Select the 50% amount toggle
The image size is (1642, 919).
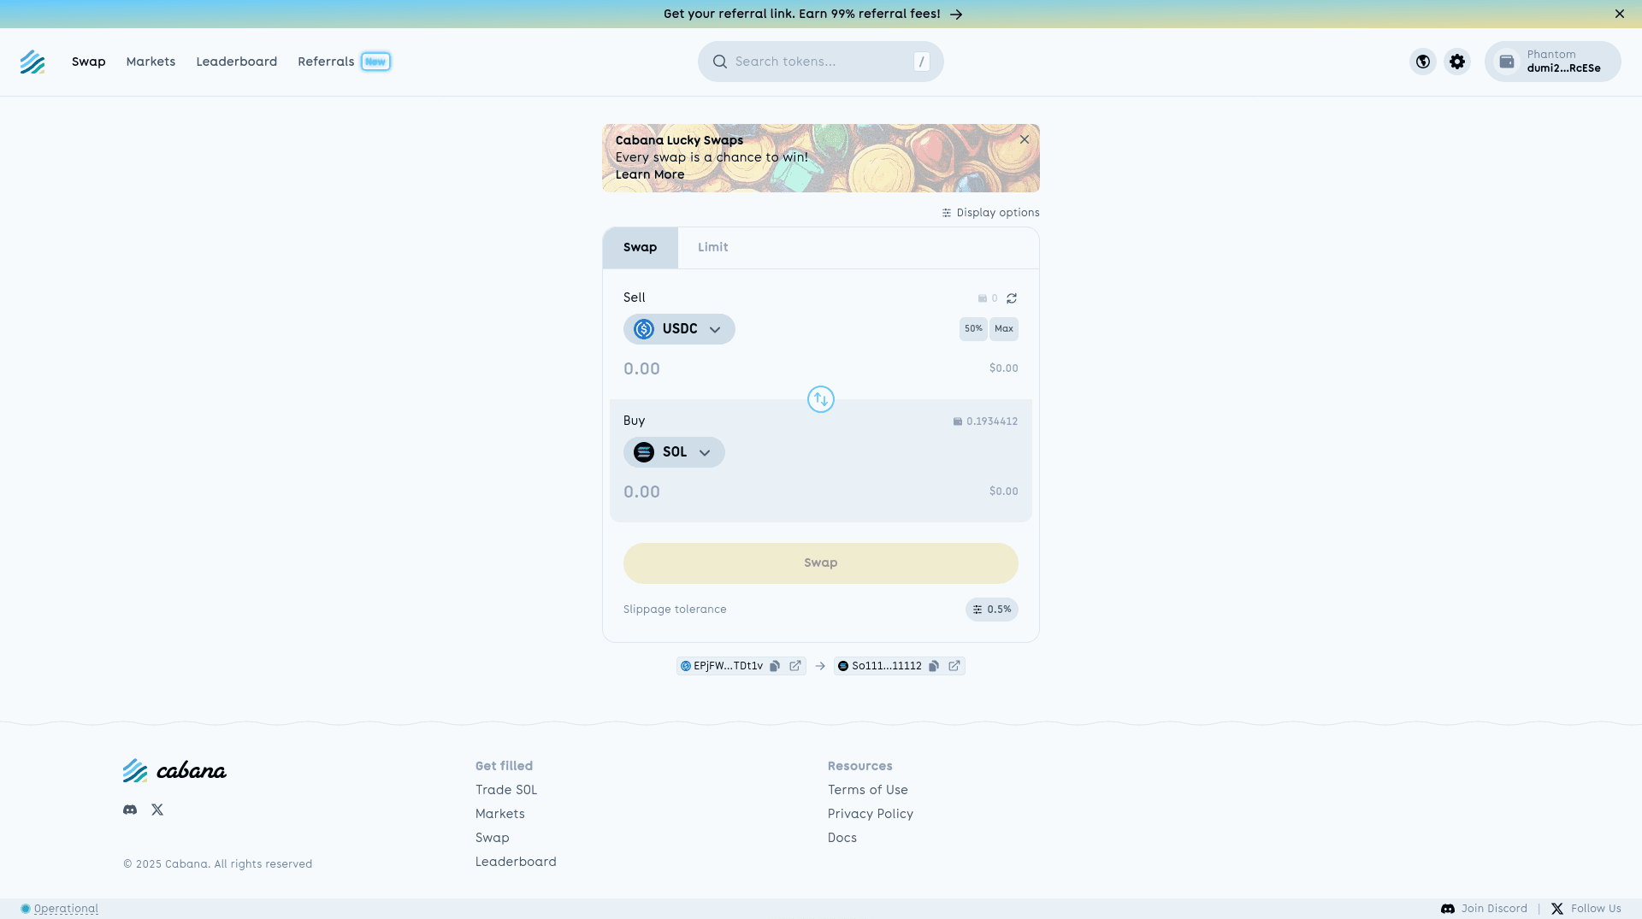pyautogui.click(x=973, y=329)
